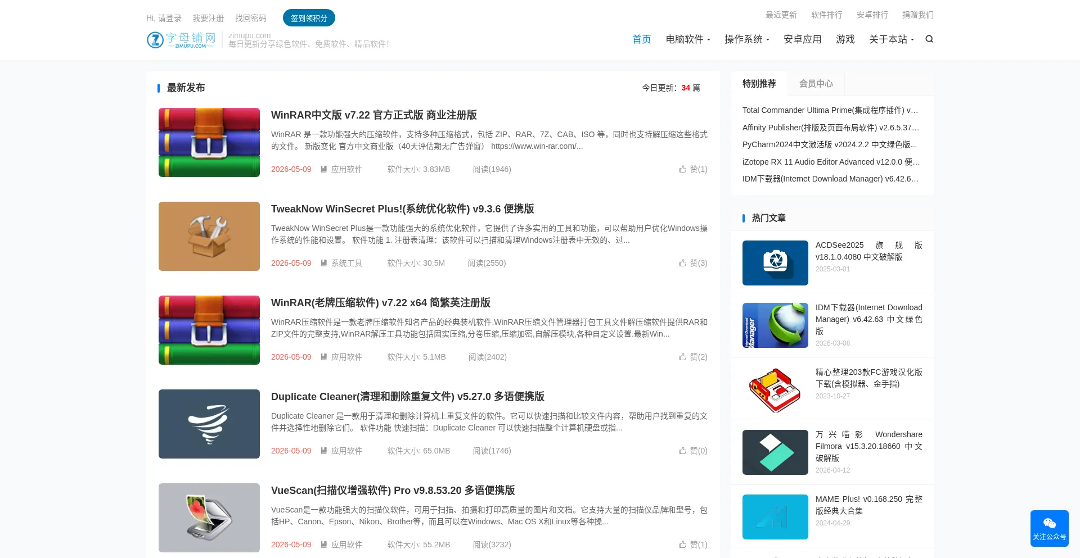Click 系统工具 category tag under TweakNow
The image size is (1080, 558).
(346, 263)
